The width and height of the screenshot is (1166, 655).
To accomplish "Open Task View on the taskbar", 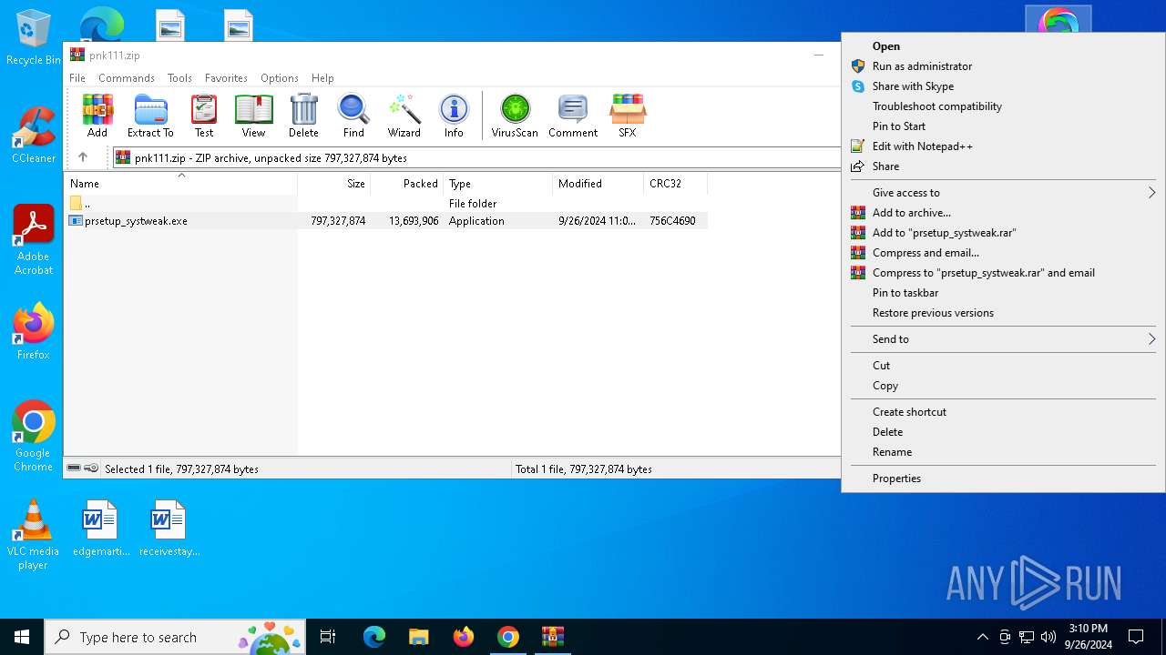I will [x=328, y=637].
